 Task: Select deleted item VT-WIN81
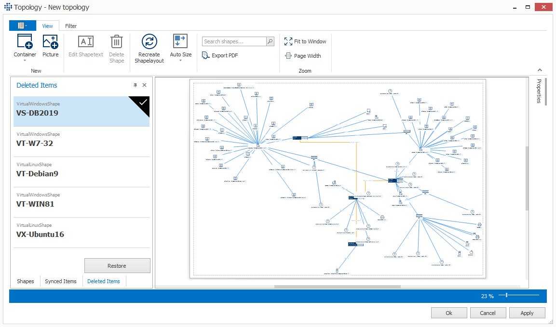click(x=81, y=202)
